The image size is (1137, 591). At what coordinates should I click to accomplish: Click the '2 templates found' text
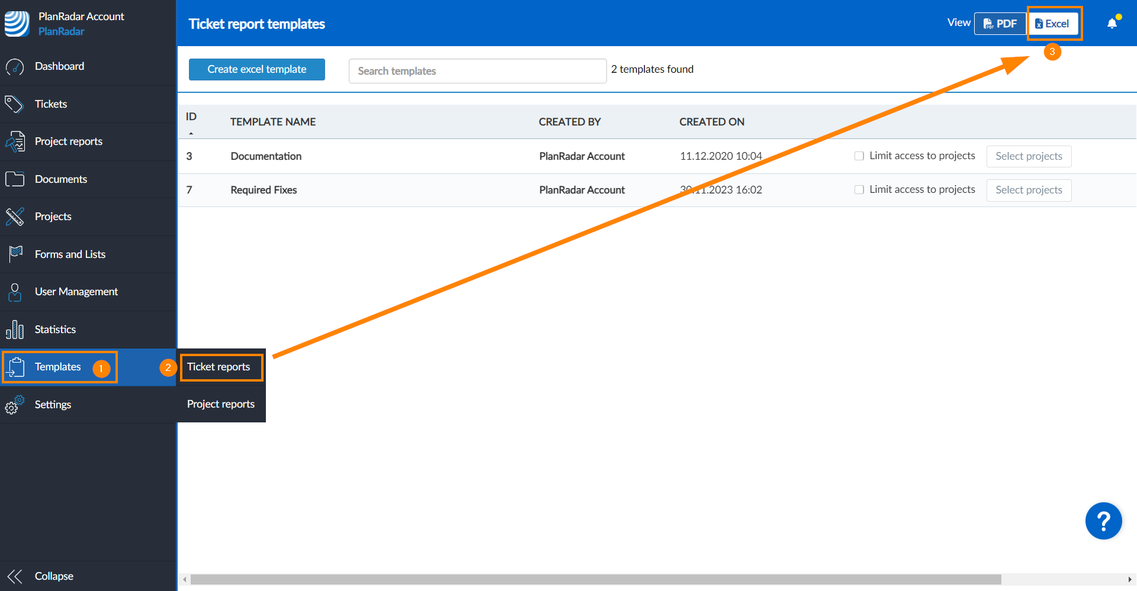point(652,69)
